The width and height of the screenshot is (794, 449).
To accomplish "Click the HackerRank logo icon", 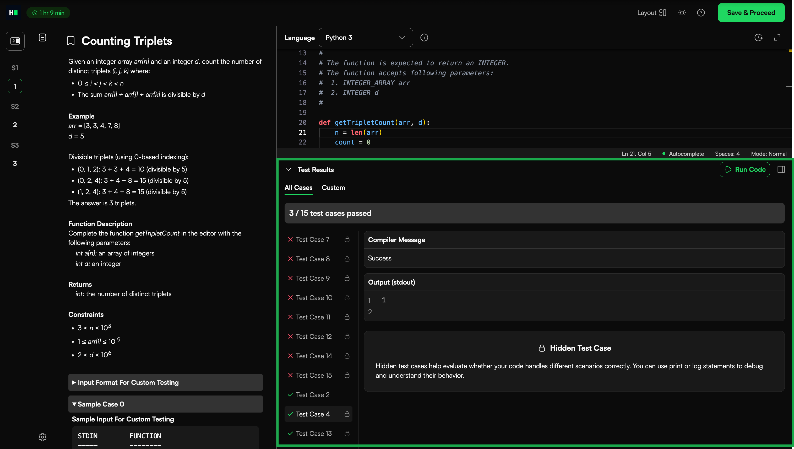I will point(13,13).
